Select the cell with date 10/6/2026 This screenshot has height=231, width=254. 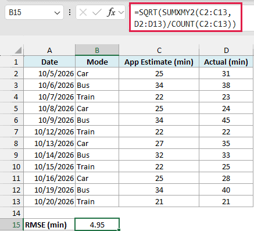tap(49, 85)
